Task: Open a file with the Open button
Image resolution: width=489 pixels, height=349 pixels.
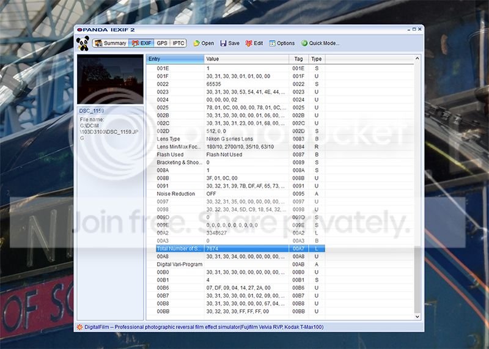Action: [x=204, y=43]
